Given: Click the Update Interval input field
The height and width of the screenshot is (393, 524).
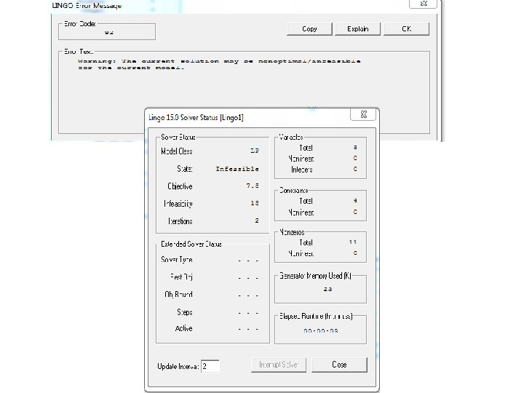Looking at the screenshot, I should pos(210,366).
